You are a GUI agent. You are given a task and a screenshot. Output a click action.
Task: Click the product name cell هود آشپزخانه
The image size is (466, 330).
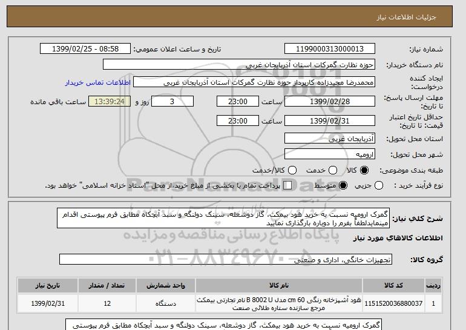coord(279,303)
